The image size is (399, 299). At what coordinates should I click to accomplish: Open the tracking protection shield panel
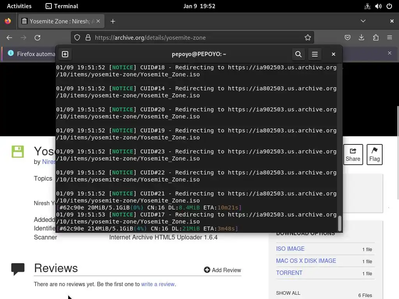tap(77, 38)
